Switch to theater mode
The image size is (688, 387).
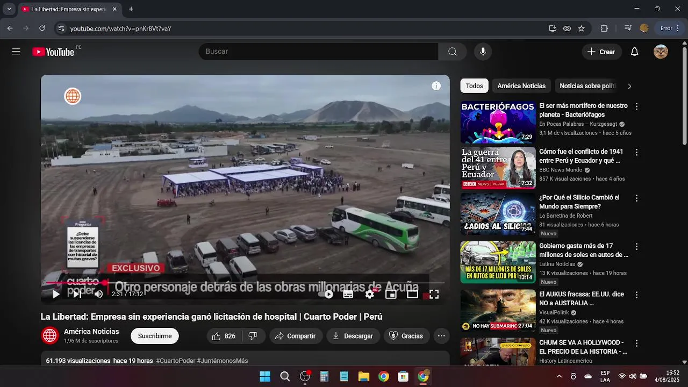(412, 294)
